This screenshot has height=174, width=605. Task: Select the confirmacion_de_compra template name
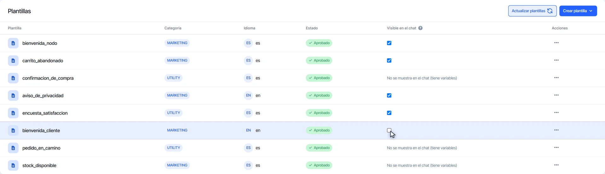coord(48,78)
